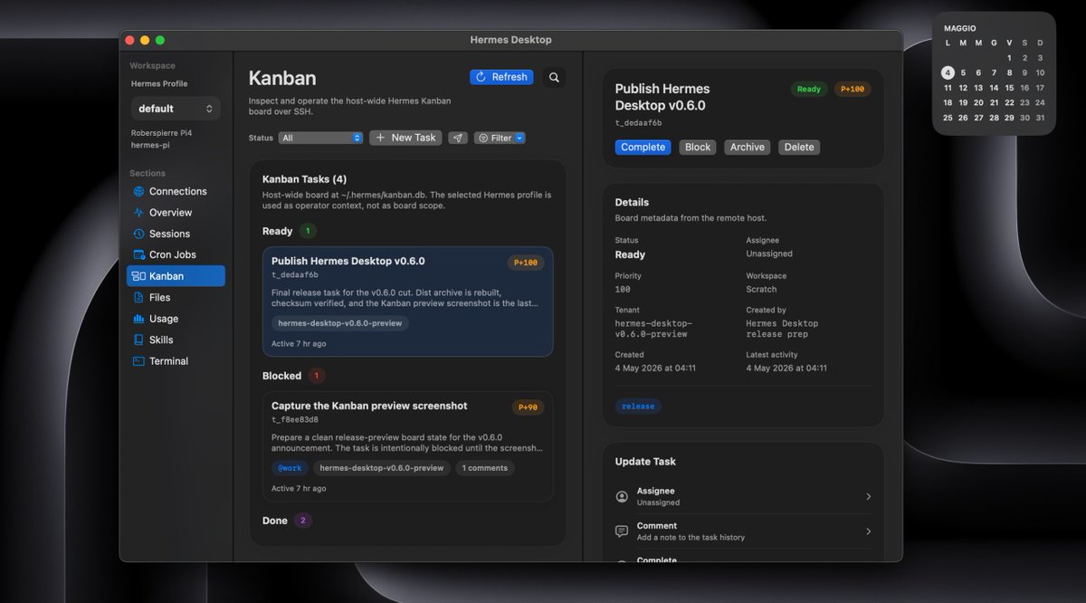The width and height of the screenshot is (1086, 603).
Task: Refresh the Kanban board
Action: (x=501, y=77)
